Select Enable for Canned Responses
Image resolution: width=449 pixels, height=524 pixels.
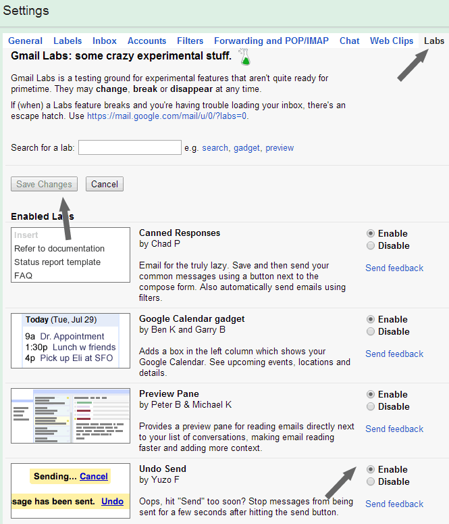[371, 233]
